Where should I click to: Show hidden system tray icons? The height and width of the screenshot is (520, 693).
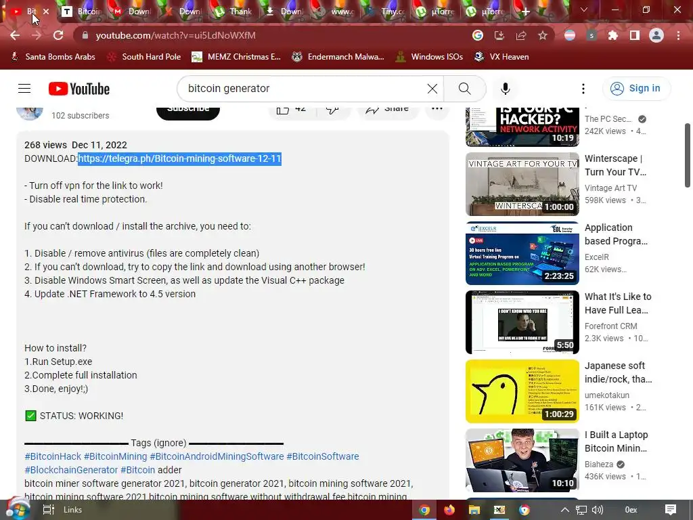coord(565,510)
